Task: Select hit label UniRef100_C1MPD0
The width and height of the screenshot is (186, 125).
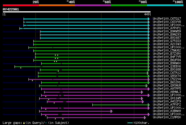Action: click(167, 117)
